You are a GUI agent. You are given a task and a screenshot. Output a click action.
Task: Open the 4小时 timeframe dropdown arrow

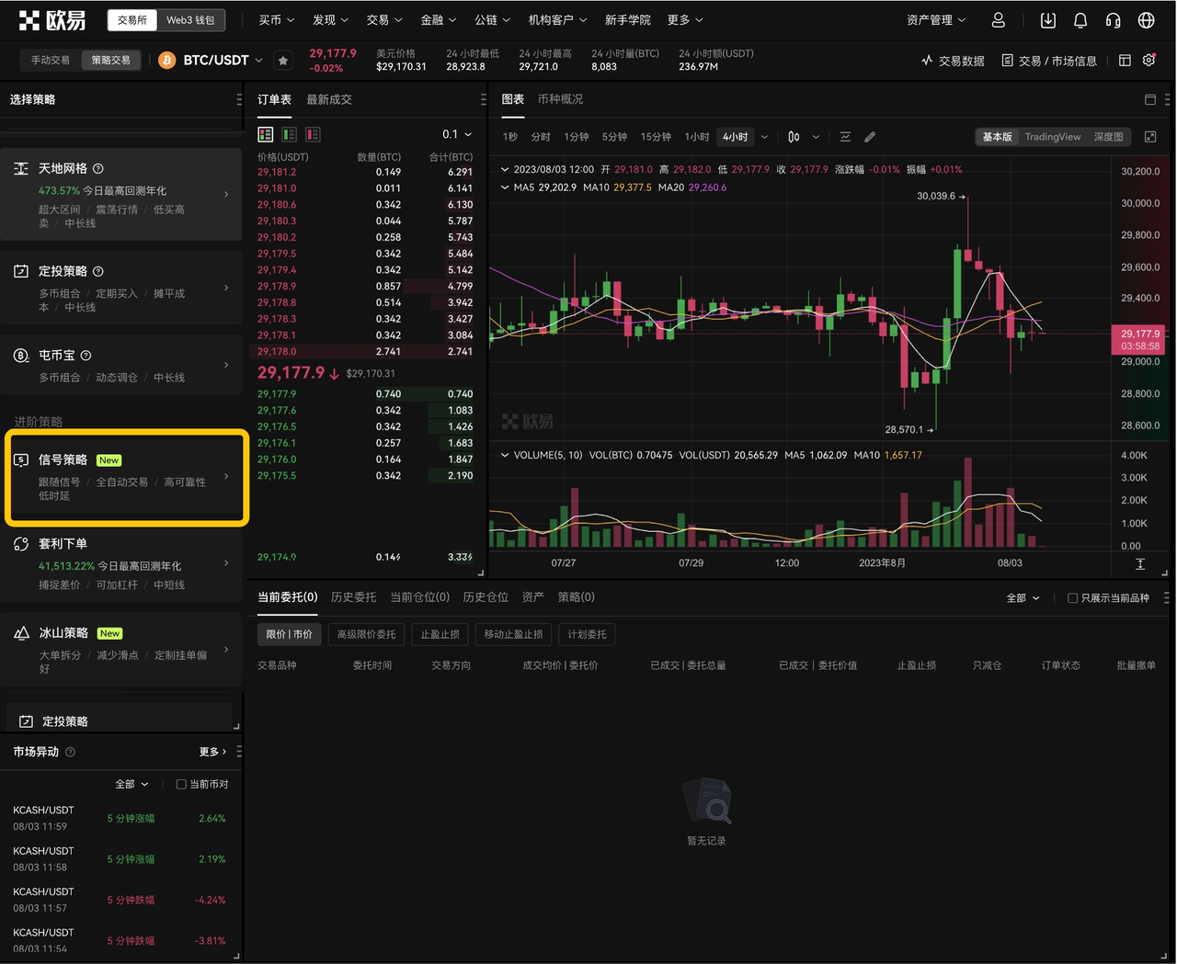764,136
